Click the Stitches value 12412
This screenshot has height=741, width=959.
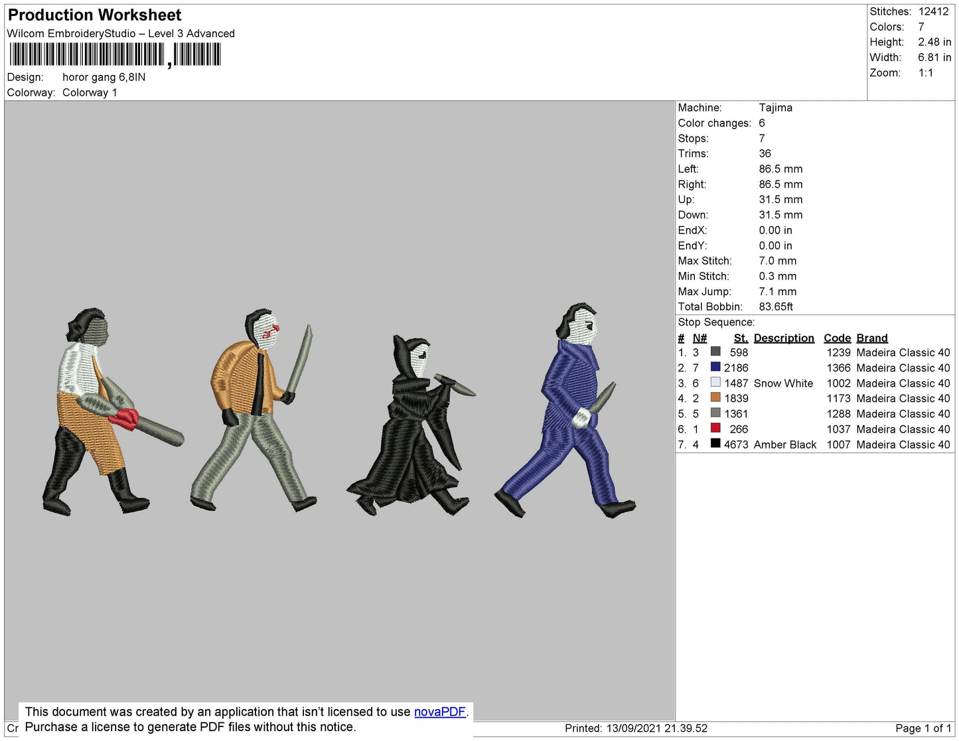pyautogui.click(x=934, y=11)
